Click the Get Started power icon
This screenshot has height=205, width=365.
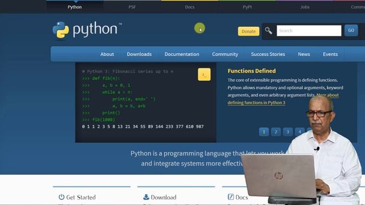pos(62,197)
